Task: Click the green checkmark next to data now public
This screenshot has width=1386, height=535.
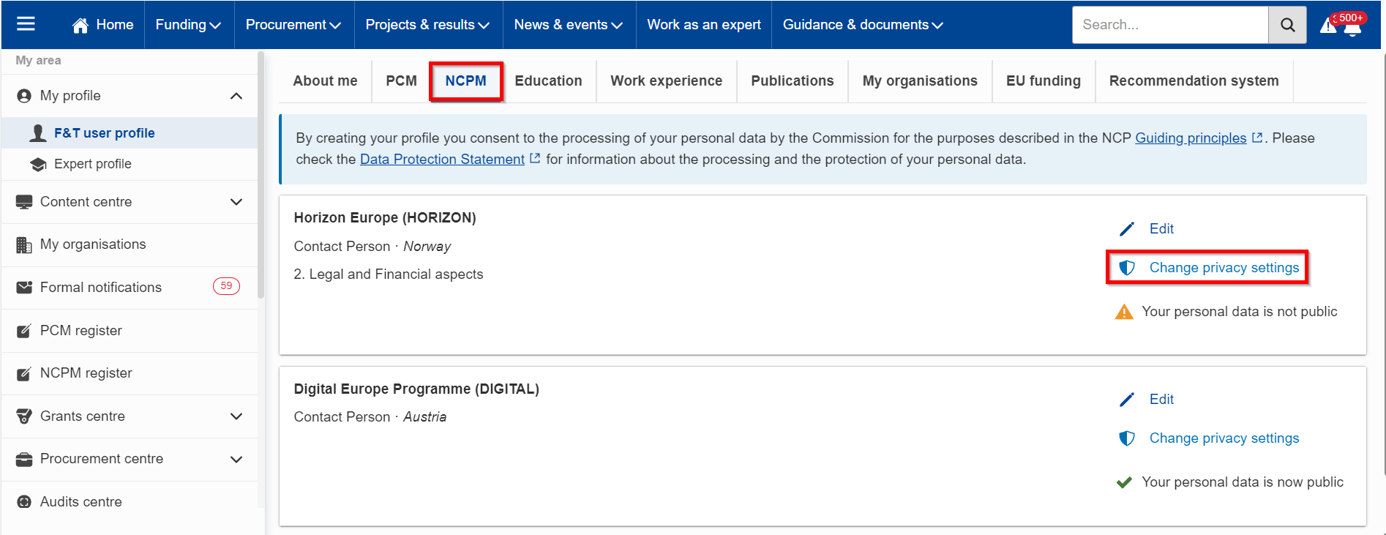Action: [1124, 482]
